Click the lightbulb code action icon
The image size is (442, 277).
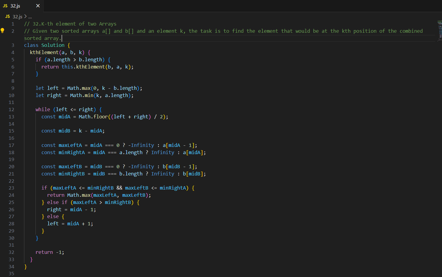(x=3, y=31)
